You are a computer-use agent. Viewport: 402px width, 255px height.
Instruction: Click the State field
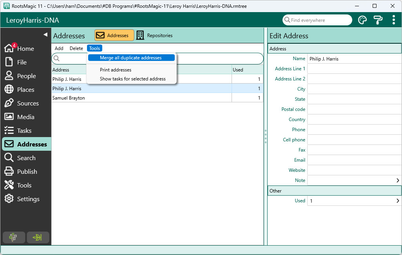(354, 99)
